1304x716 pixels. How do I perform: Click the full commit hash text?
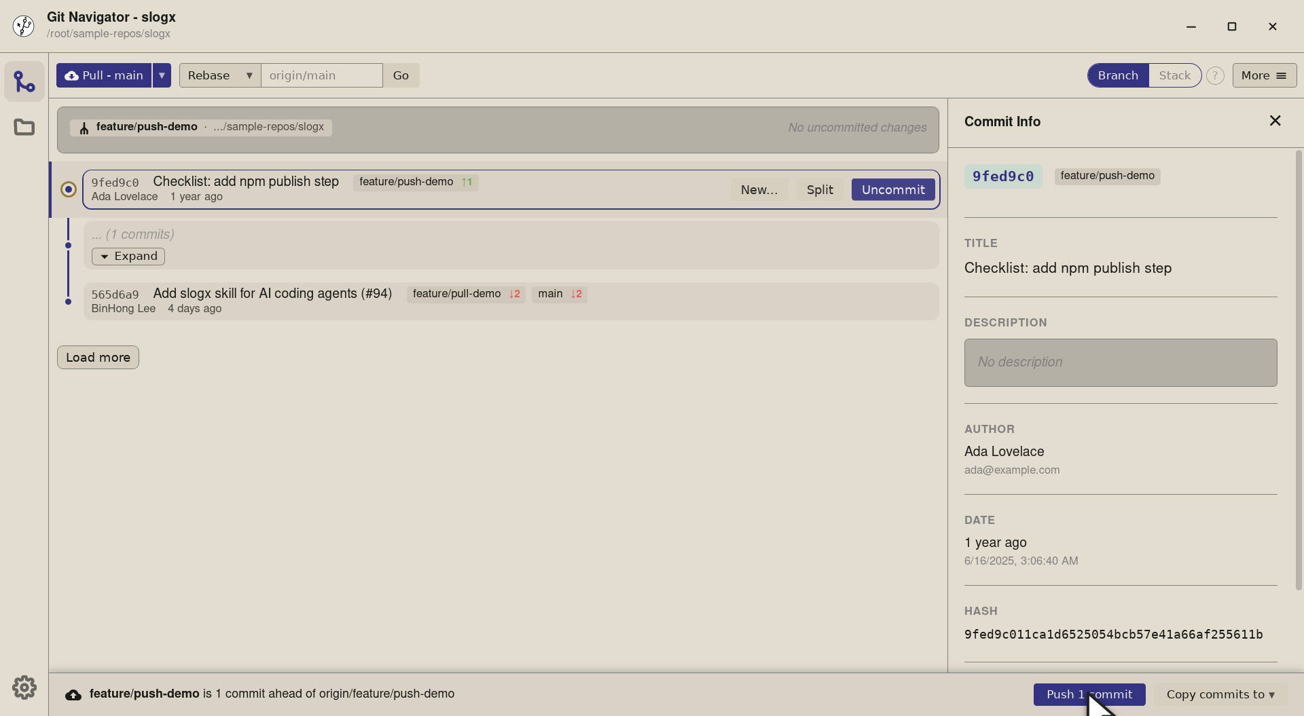tap(1113, 635)
